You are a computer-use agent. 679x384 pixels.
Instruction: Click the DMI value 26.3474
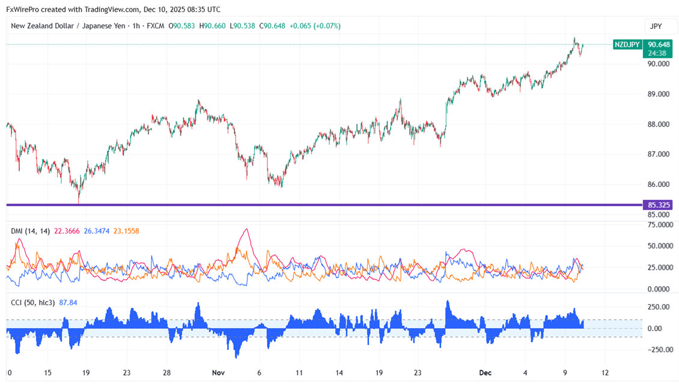coord(97,231)
